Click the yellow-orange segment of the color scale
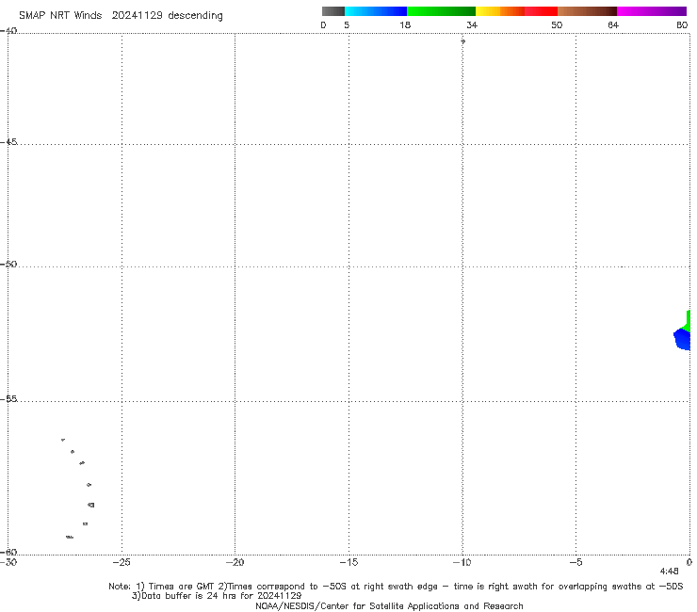 499,11
